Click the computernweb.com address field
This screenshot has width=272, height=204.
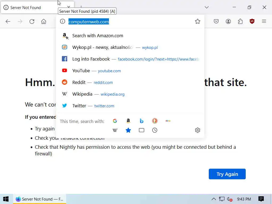click(x=130, y=22)
